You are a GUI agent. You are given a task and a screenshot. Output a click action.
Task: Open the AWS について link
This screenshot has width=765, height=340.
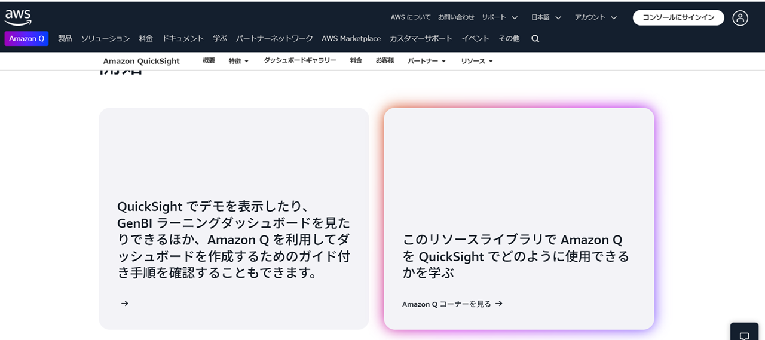click(x=411, y=17)
